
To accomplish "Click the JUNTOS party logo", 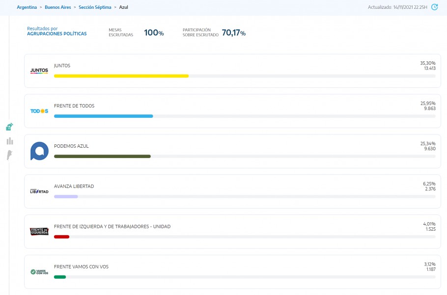I will [39, 71].
